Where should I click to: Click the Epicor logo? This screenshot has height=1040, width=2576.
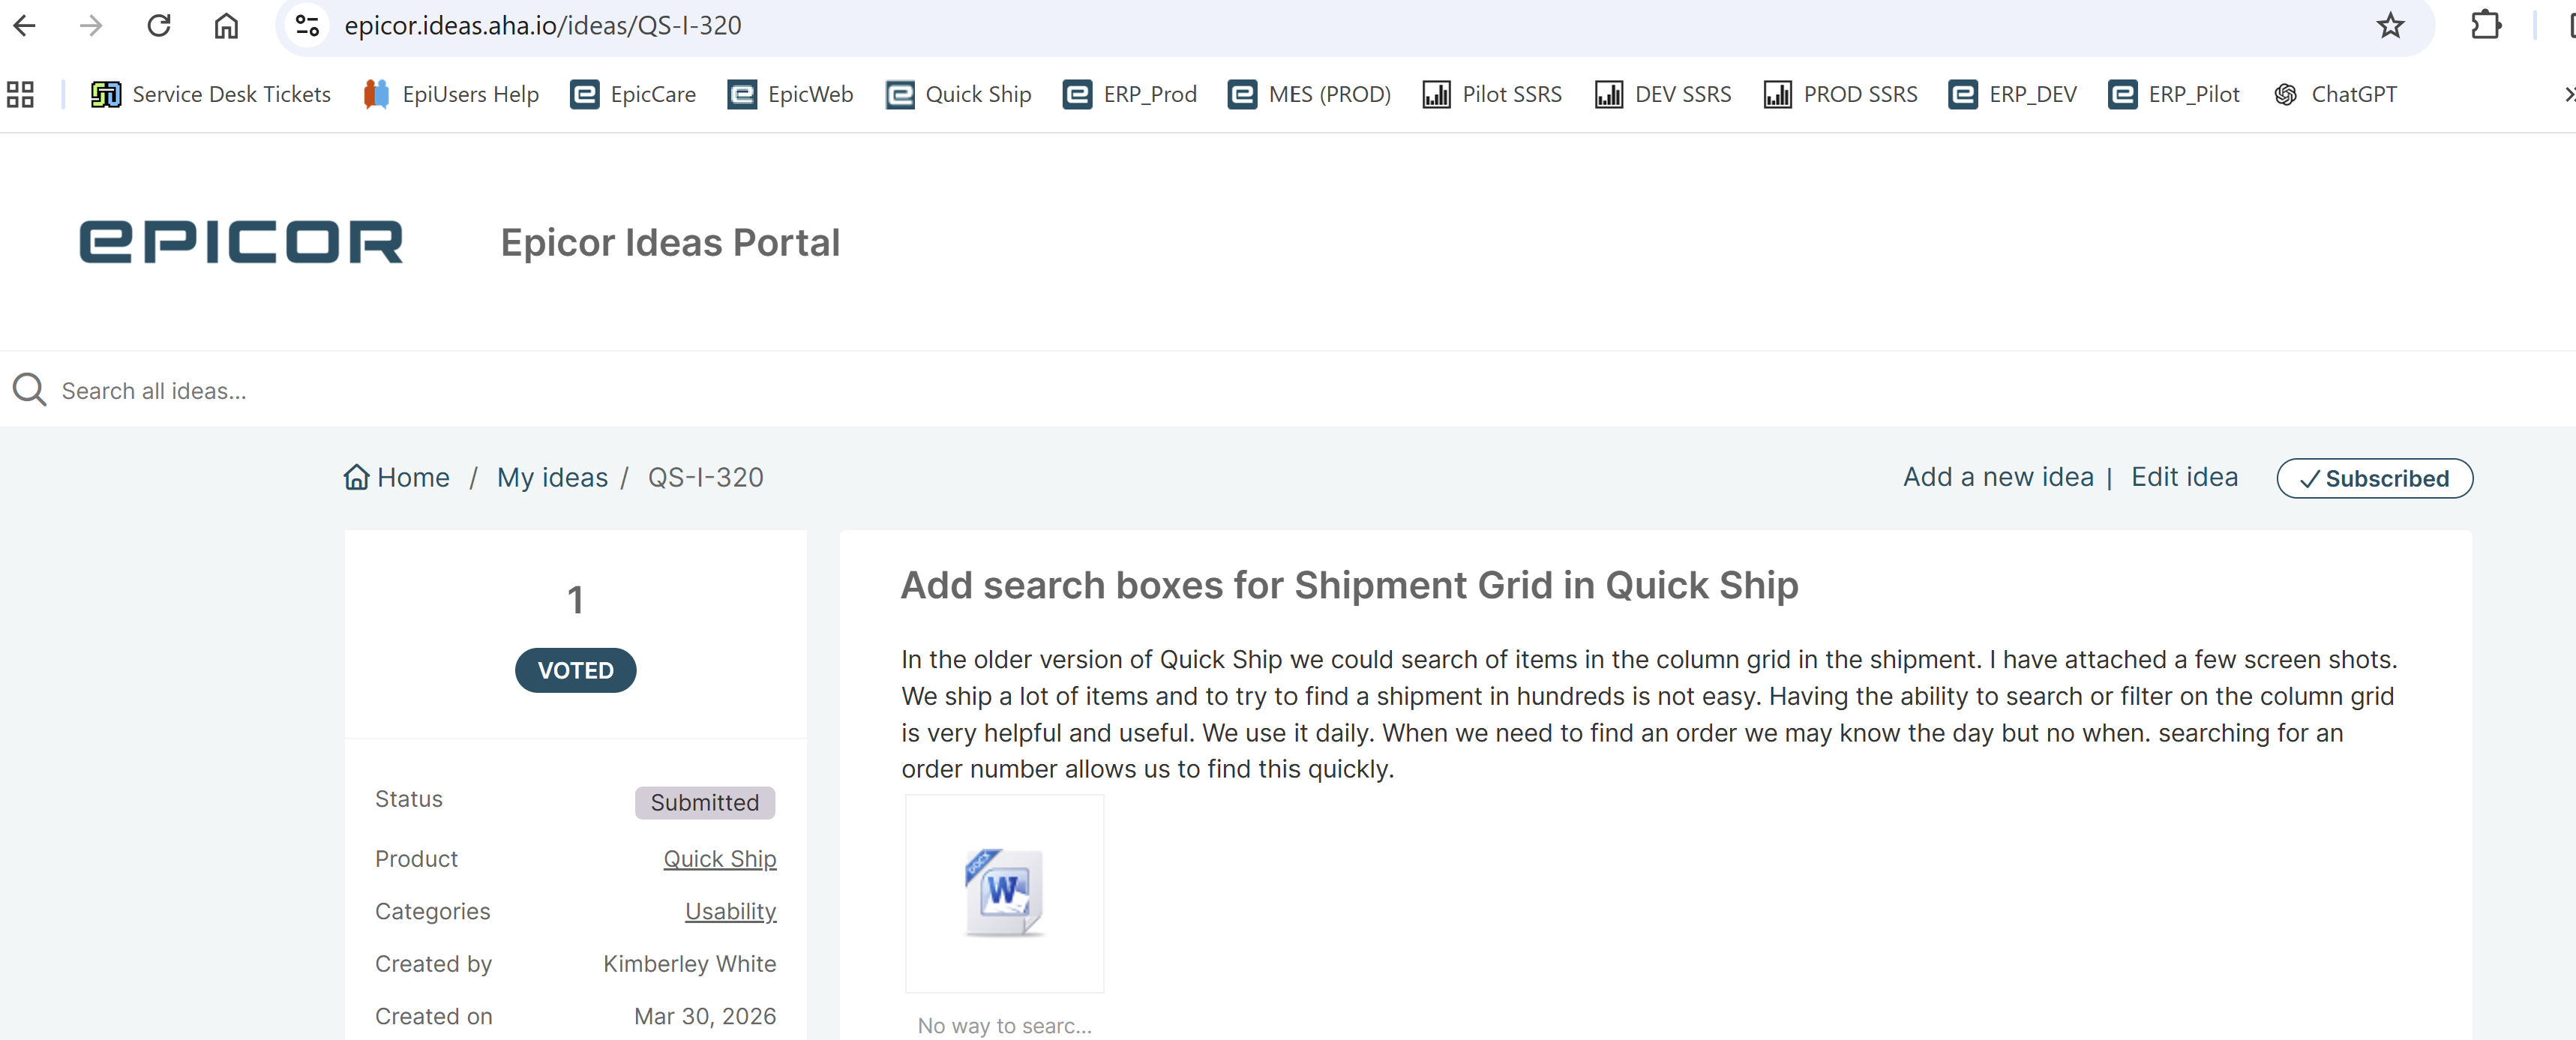point(241,242)
